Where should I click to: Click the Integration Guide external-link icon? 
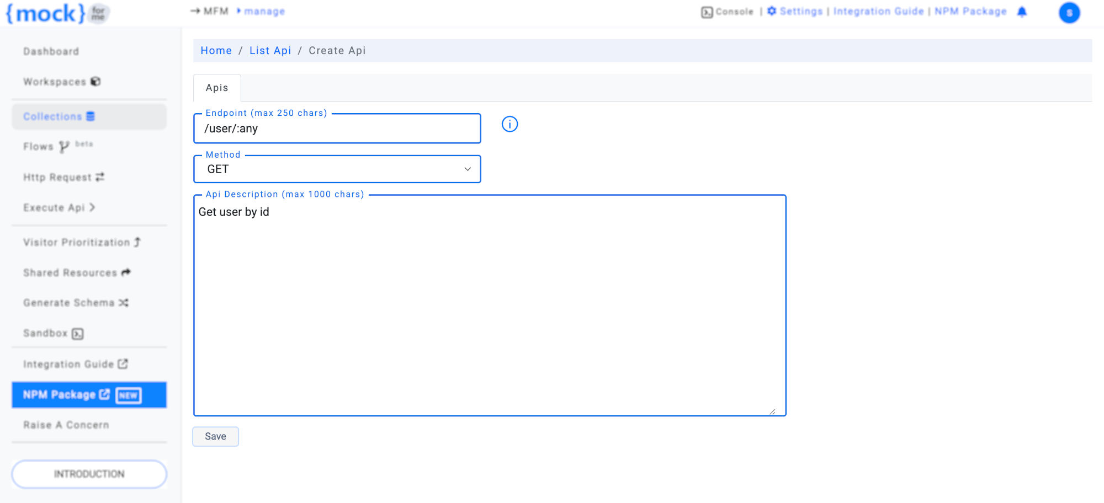coord(123,364)
